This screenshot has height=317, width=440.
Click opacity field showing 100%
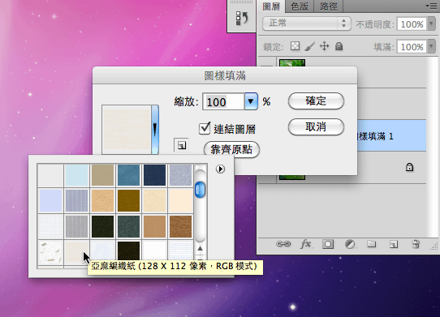point(412,24)
